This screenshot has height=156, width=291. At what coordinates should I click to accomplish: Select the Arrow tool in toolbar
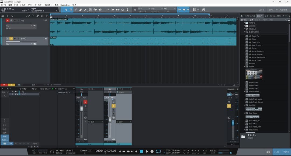pos(66,10)
